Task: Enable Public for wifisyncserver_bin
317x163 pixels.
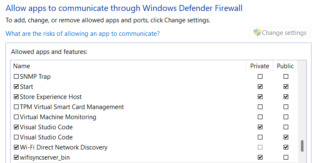Action: point(286,158)
